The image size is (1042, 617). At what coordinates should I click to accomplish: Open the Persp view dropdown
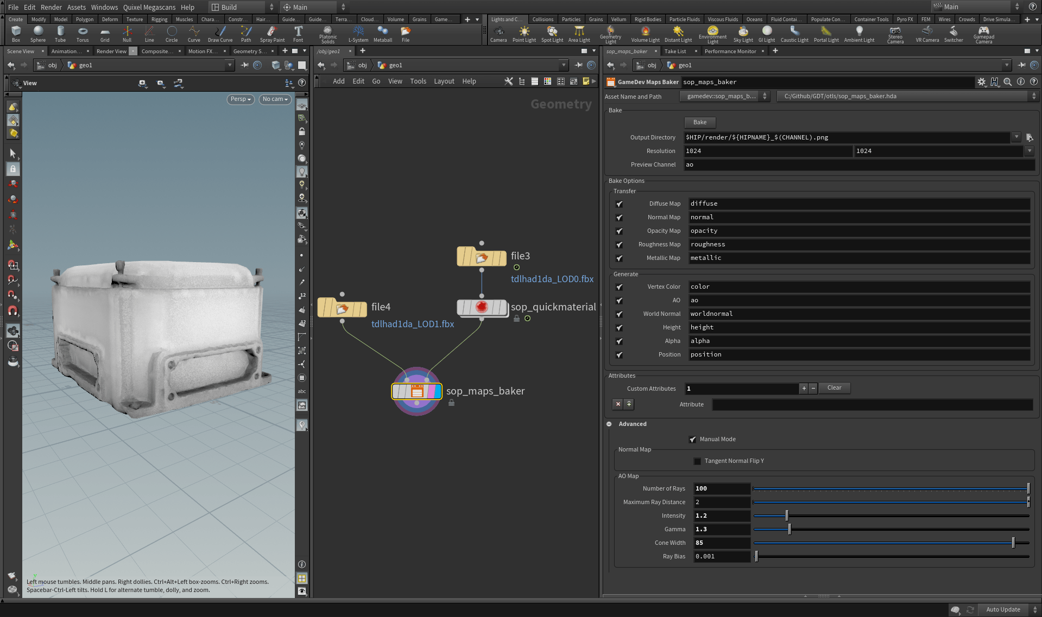240,99
